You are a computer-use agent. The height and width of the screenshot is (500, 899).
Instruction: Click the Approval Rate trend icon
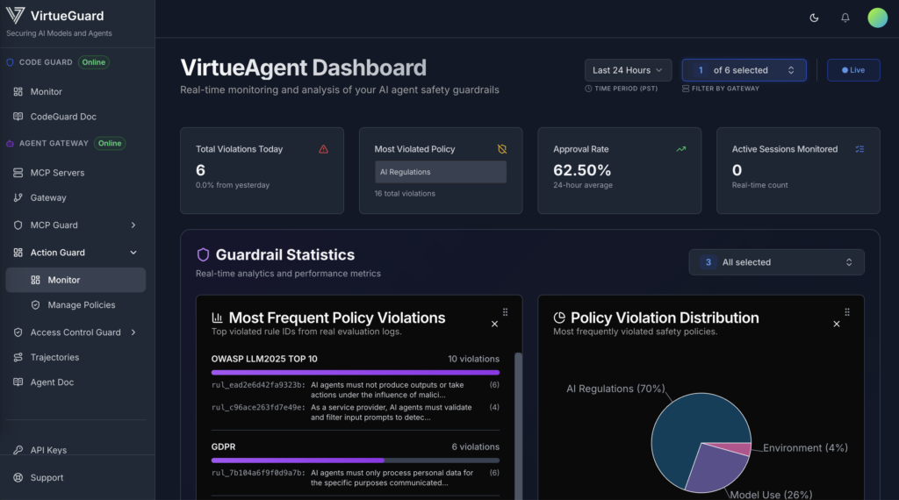(681, 149)
